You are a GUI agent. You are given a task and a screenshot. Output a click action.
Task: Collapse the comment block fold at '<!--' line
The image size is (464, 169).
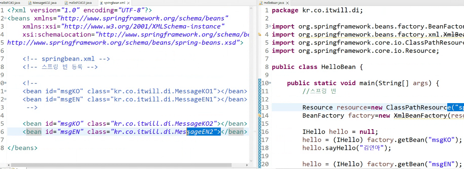(x=5, y=83)
